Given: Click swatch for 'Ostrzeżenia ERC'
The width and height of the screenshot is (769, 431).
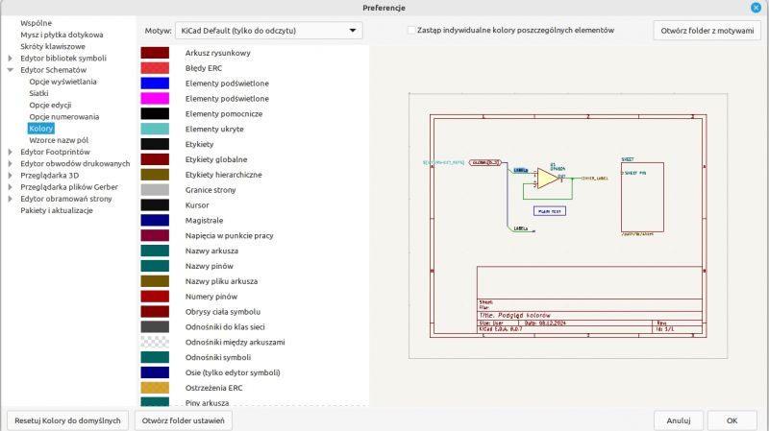Looking at the screenshot, I should 155,388.
